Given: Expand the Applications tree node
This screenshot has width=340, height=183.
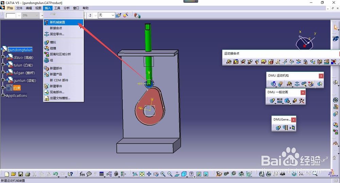Looking at the screenshot, I should pos(3,95).
